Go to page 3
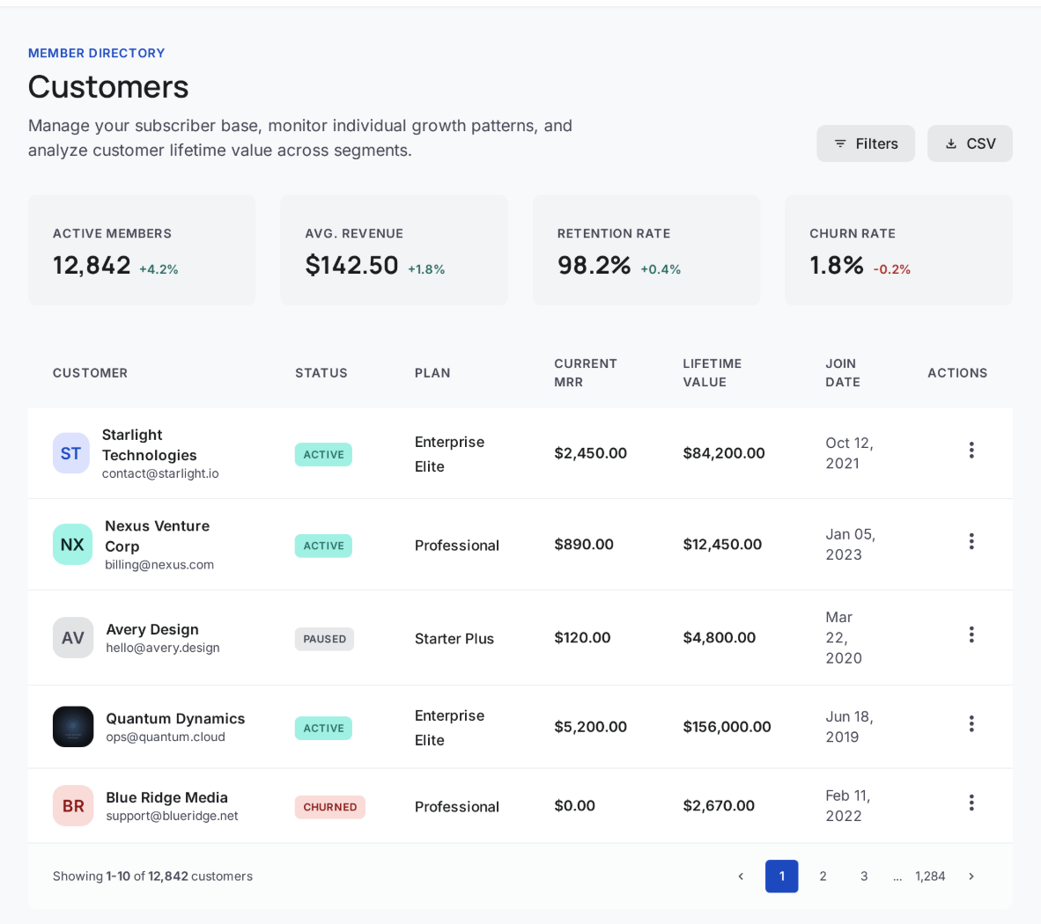1041x924 pixels. pyautogui.click(x=864, y=876)
